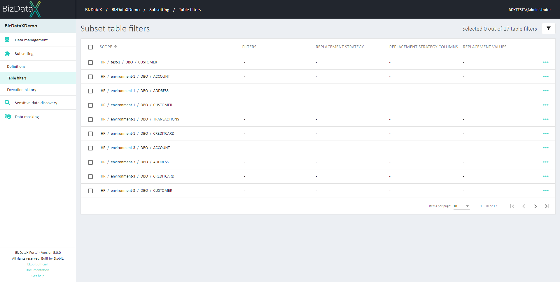Click REPLACEMENT STRATEGY column header
This screenshot has height=282, width=560.
click(340, 47)
